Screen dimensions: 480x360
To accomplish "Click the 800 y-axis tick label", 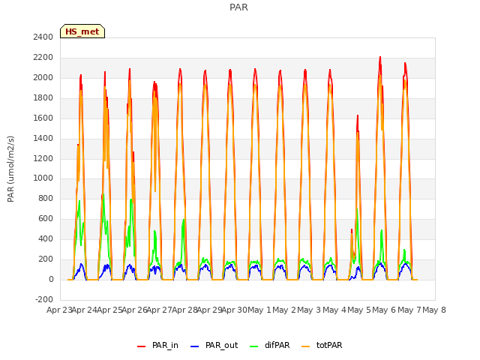I will point(46,198).
